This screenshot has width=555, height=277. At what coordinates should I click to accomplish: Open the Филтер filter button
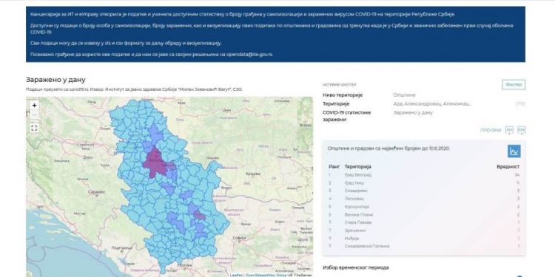(514, 85)
